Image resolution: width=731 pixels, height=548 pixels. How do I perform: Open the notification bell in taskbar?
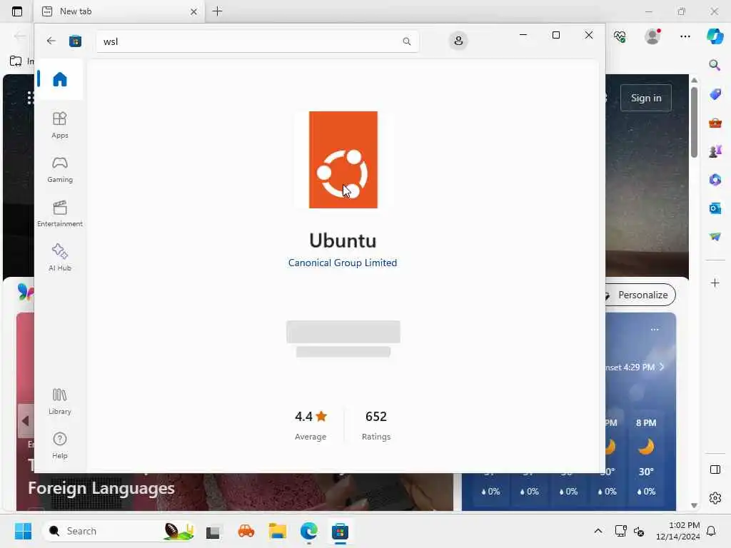pyautogui.click(x=711, y=531)
